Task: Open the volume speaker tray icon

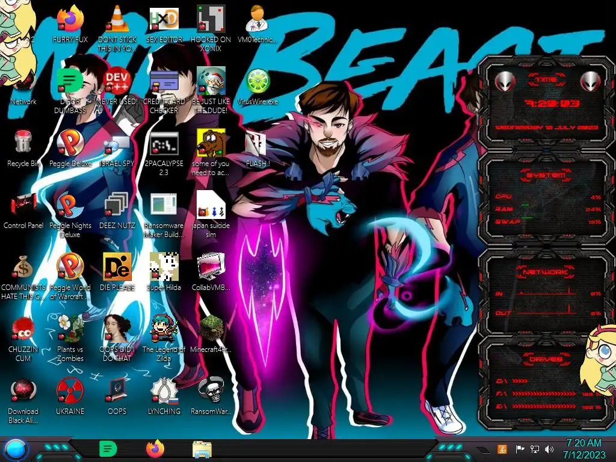Action: click(x=549, y=449)
